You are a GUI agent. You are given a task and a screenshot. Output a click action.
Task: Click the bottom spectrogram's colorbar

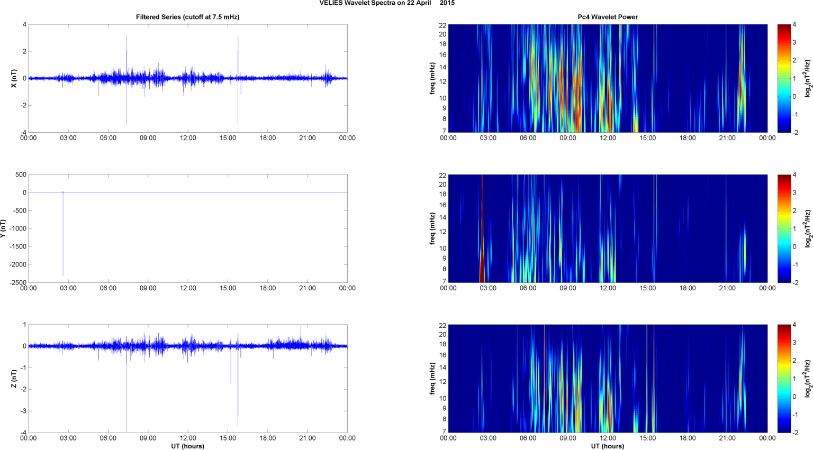(x=784, y=379)
